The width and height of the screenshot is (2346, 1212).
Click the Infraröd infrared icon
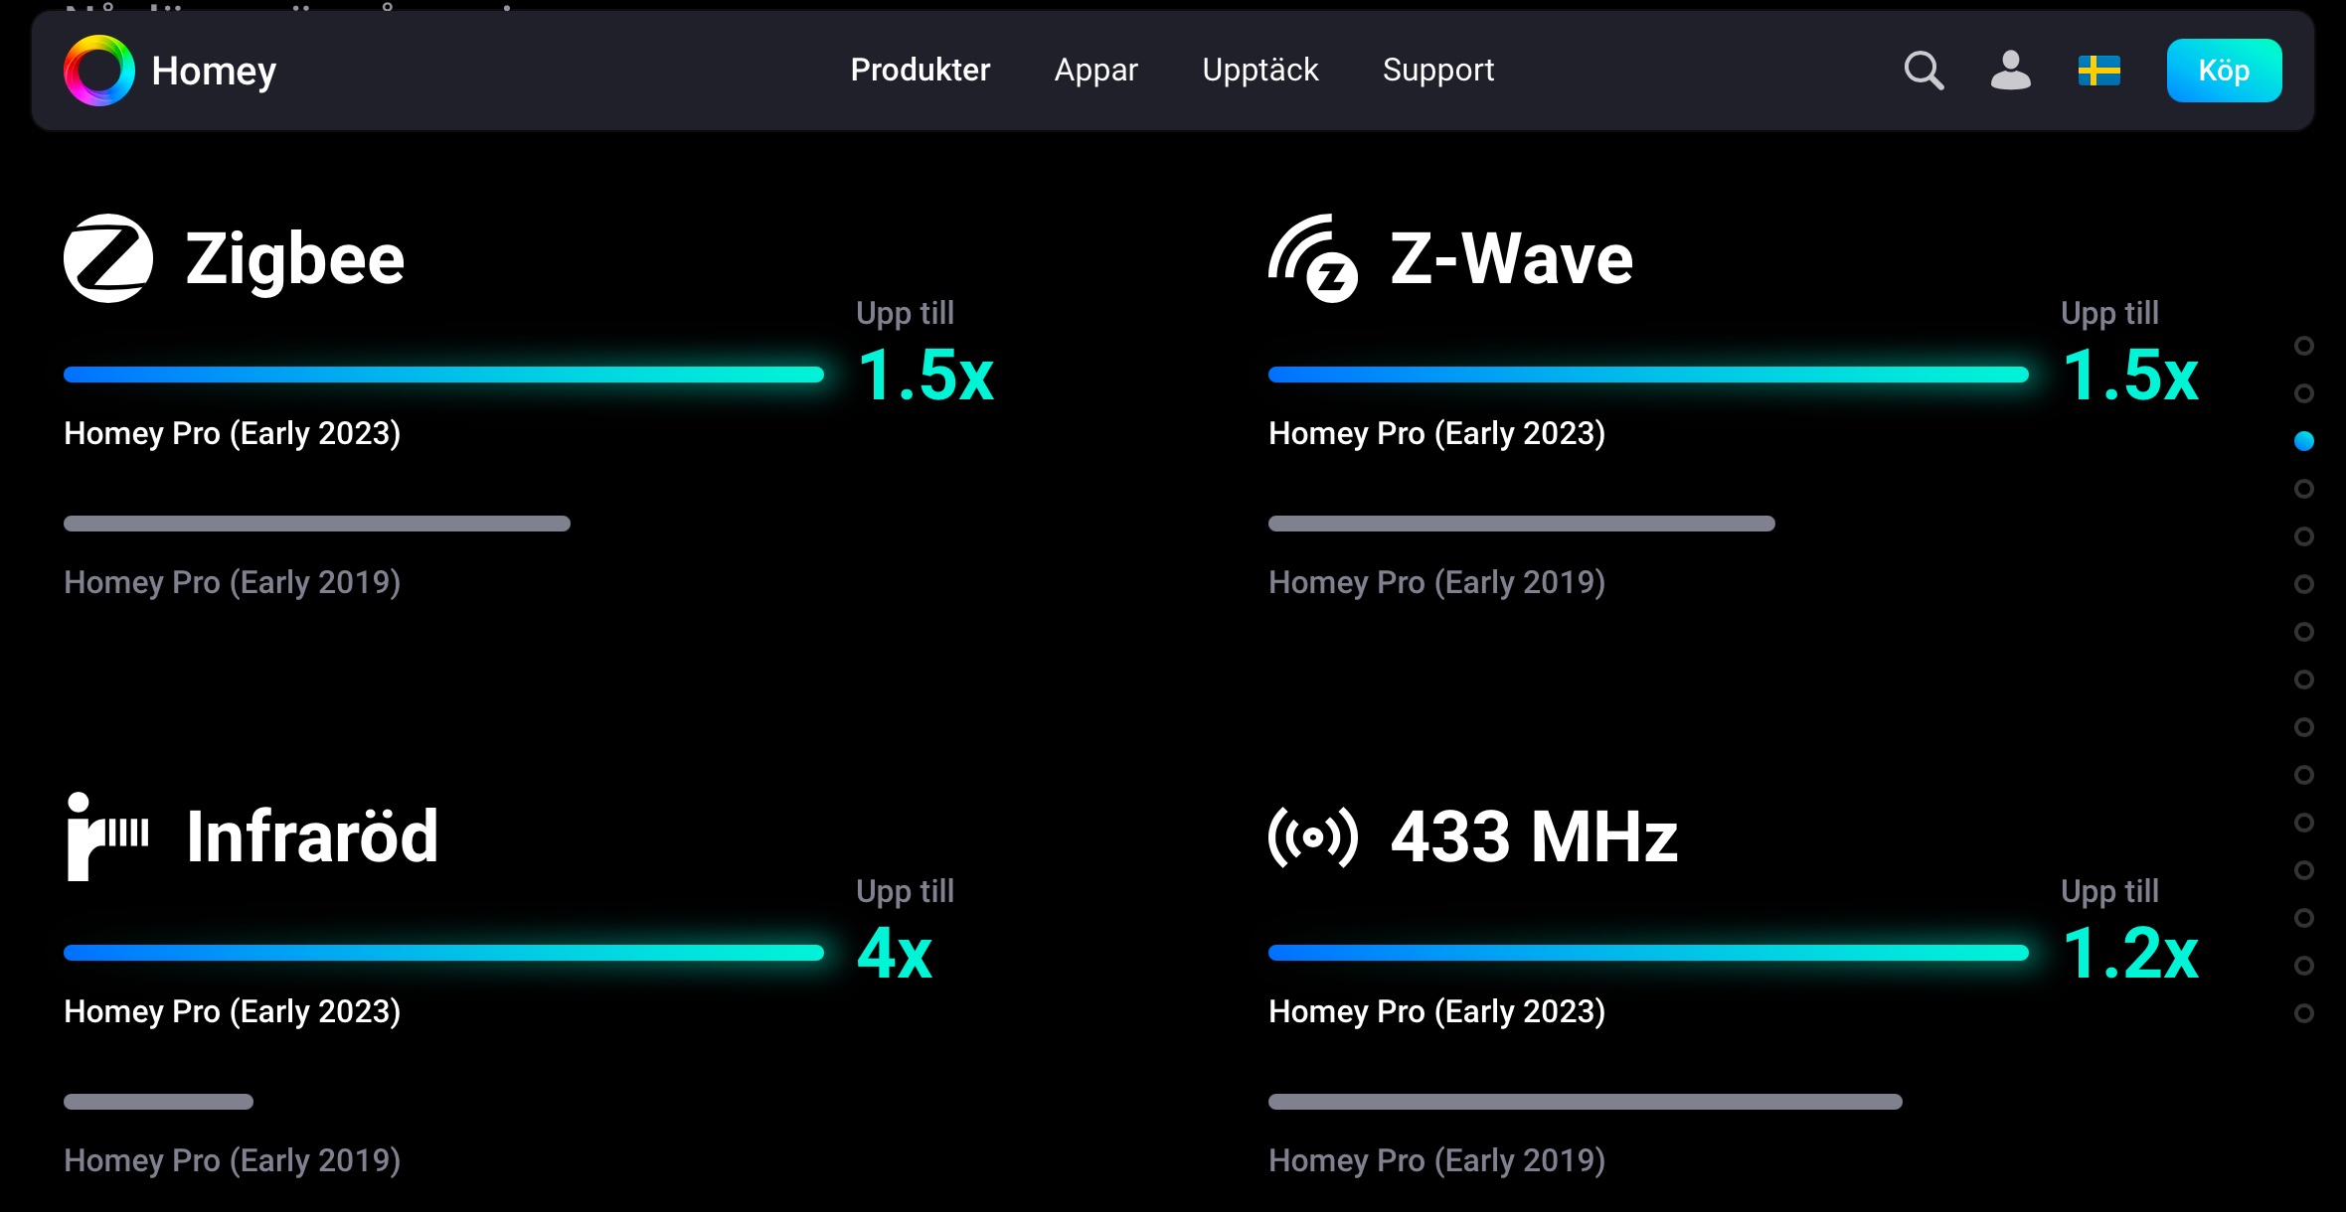(107, 835)
